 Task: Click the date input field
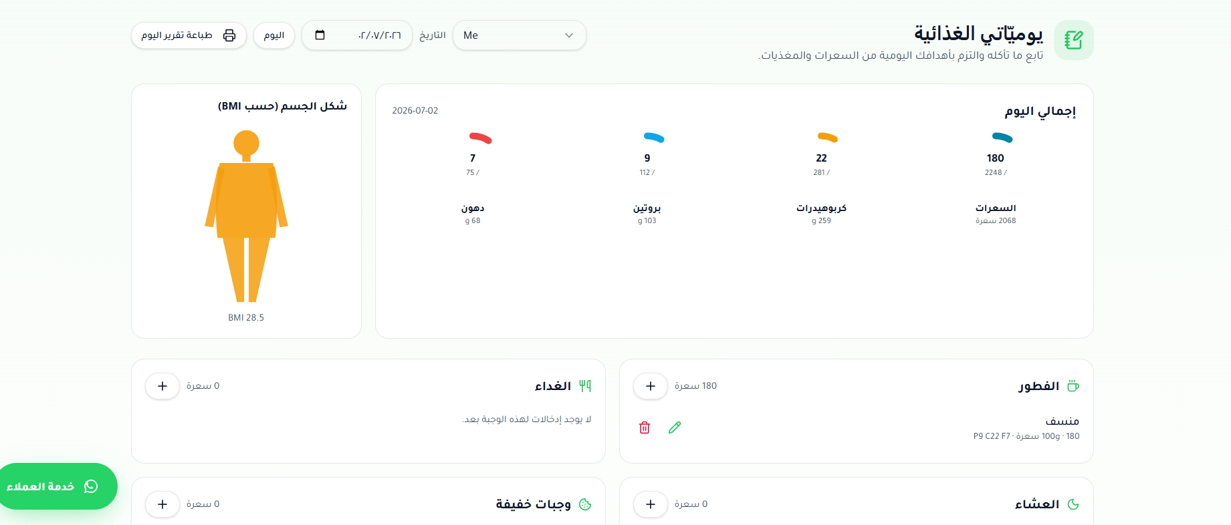point(357,35)
